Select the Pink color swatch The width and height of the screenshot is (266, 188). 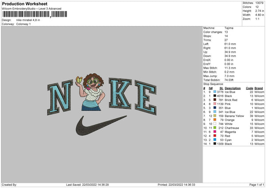[215, 104]
